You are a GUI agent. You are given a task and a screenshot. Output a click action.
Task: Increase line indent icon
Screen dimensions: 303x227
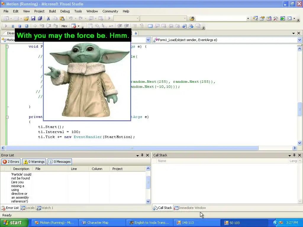pyautogui.click(x=127, y=26)
